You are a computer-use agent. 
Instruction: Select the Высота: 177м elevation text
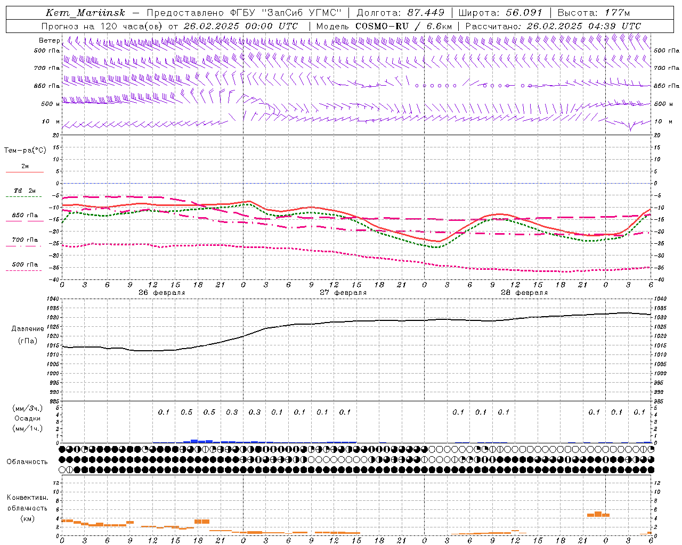[x=594, y=13]
